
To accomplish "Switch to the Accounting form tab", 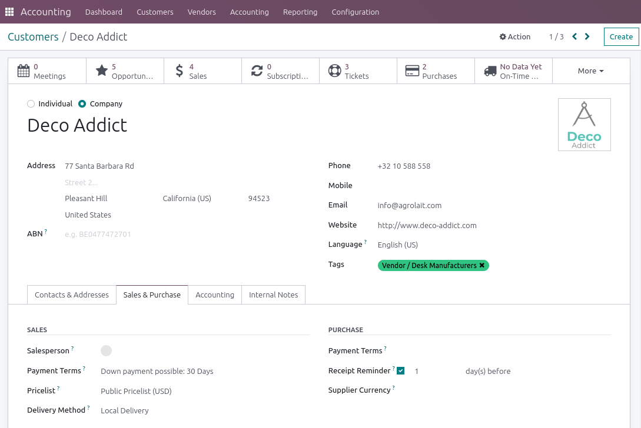I will [215, 295].
